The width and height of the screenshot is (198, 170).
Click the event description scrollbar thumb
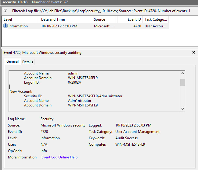182,82
